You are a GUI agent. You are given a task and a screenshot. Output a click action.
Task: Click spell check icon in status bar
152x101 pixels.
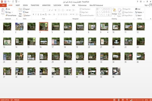(x=12, y=100)
